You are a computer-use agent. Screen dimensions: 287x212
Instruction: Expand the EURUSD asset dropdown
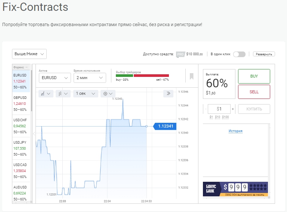tap(55, 78)
